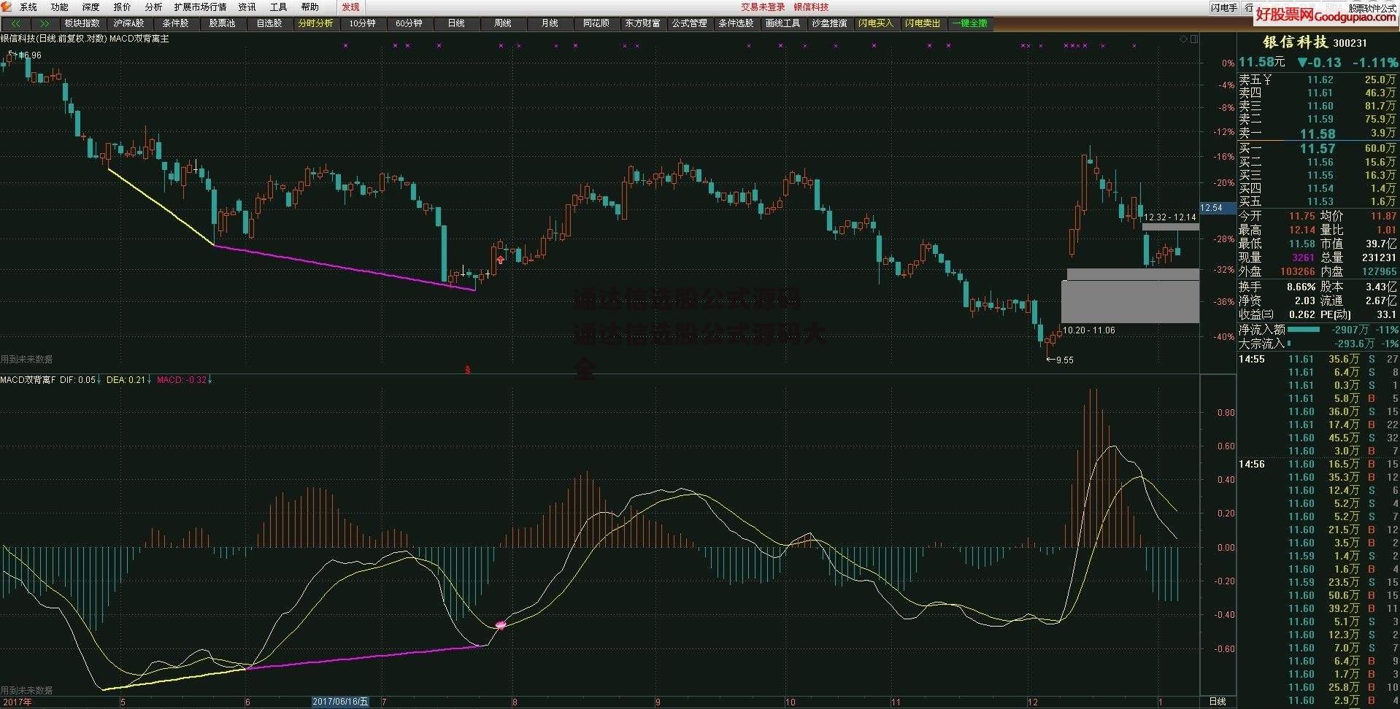Click the green forward double-arrow button

(45, 23)
